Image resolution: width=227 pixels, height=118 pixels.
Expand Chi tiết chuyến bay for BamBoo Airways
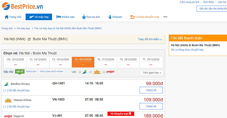coord(16,90)
